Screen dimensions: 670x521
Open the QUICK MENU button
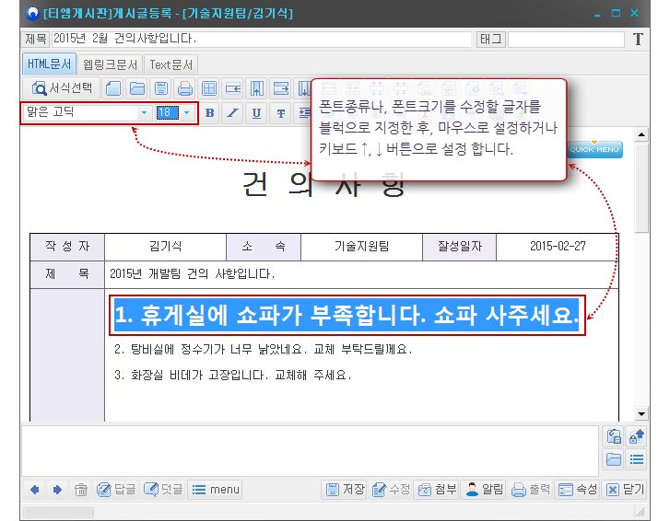tap(594, 149)
